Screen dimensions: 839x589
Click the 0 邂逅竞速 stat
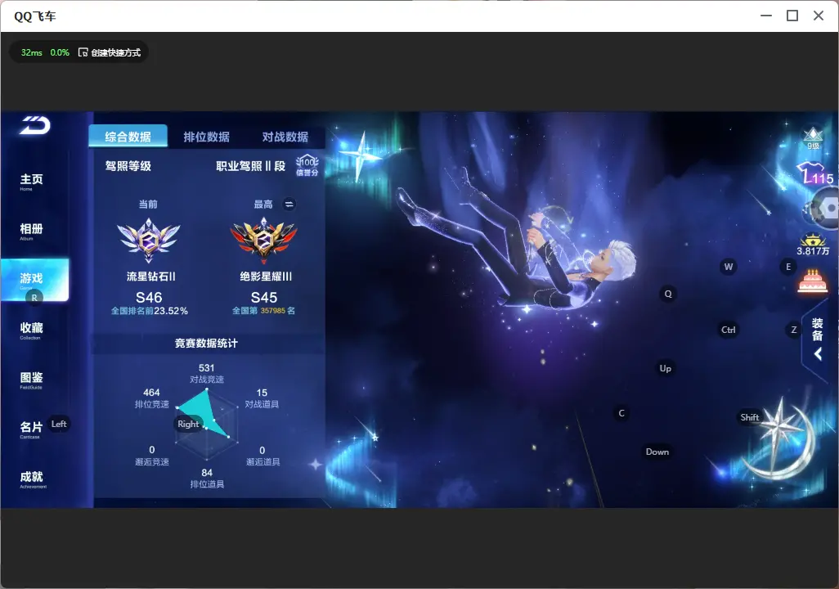pos(151,456)
